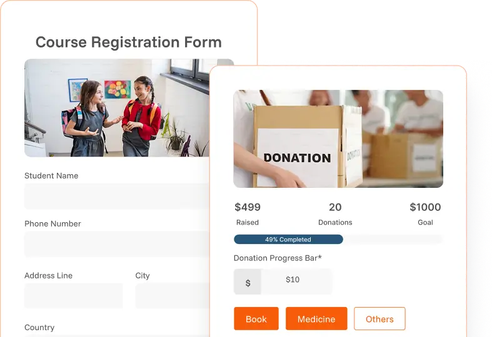Select the Medicine donation button
This screenshot has height=337, width=492.
pos(316,318)
